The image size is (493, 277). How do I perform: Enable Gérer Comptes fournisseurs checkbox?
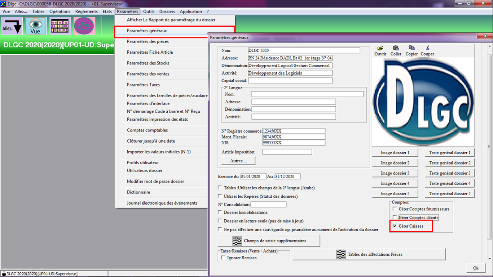(x=395, y=209)
